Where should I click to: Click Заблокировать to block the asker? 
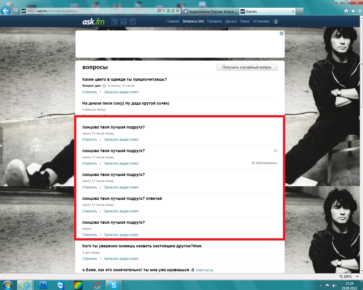tap(265, 163)
